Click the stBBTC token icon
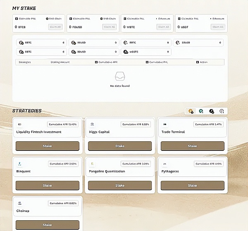Image resolution: width=248 pixels, height=231 pixels. point(126,52)
